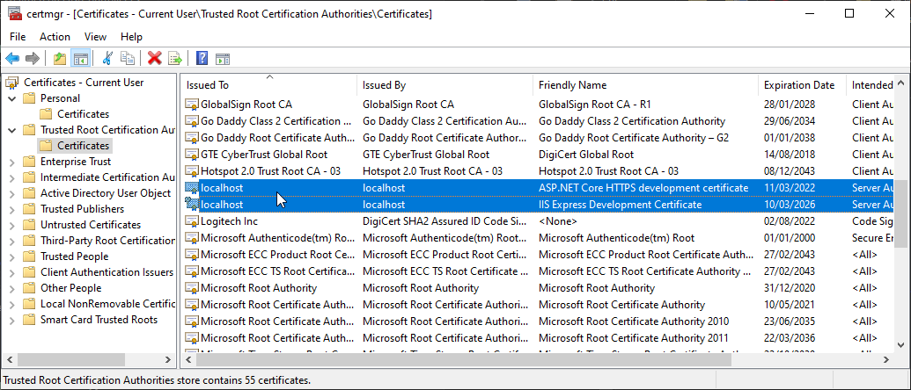Select the Other People folder
This screenshot has height=390, width=911.
click(71, 288)
